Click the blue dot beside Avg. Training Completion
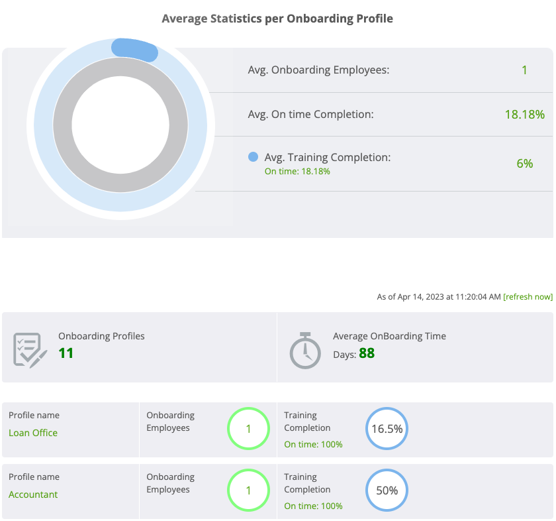 point(253,156)
